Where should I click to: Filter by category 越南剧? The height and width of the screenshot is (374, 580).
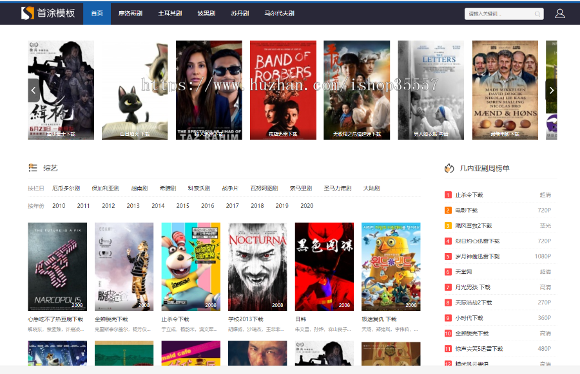click(x=139, y=188)
